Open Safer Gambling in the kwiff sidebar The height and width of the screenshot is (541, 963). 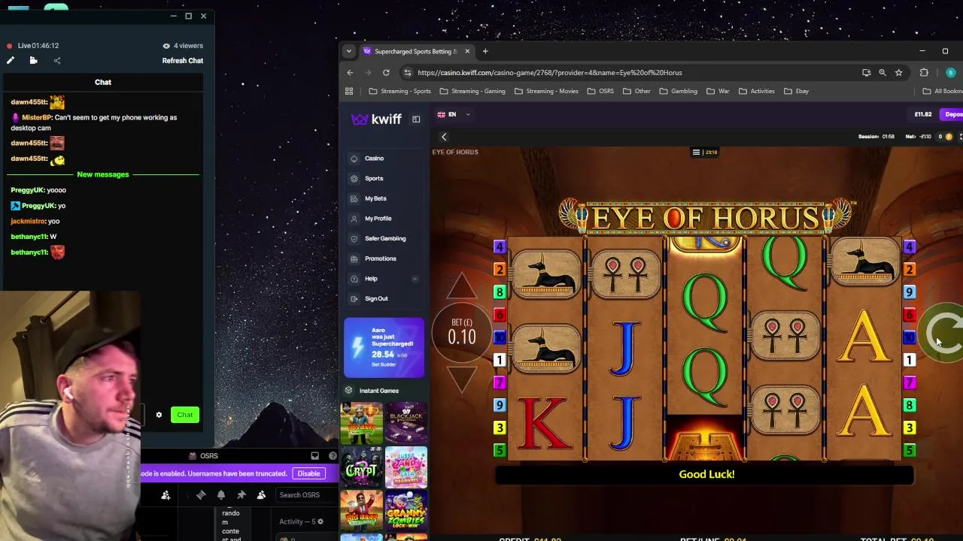pyautogui.click(x=384, y=239)
